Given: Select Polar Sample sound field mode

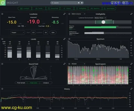Looking at the screenshot, I should pyautogui.click(x=21, y=83).
